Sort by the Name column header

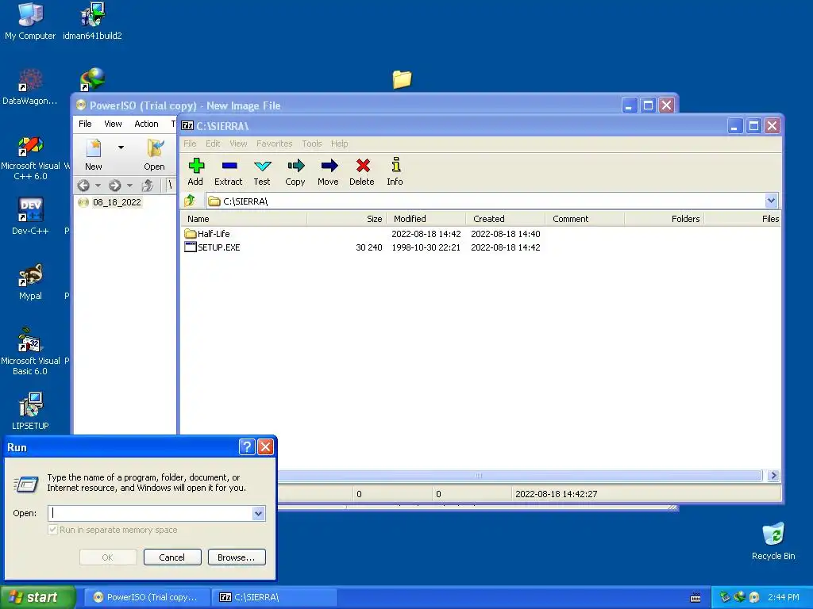pyautogui.click(x=244, y=219)
